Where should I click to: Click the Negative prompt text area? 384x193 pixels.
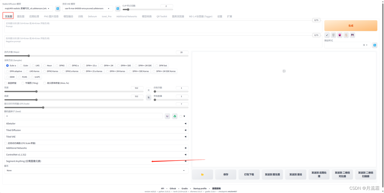(163, 42)
